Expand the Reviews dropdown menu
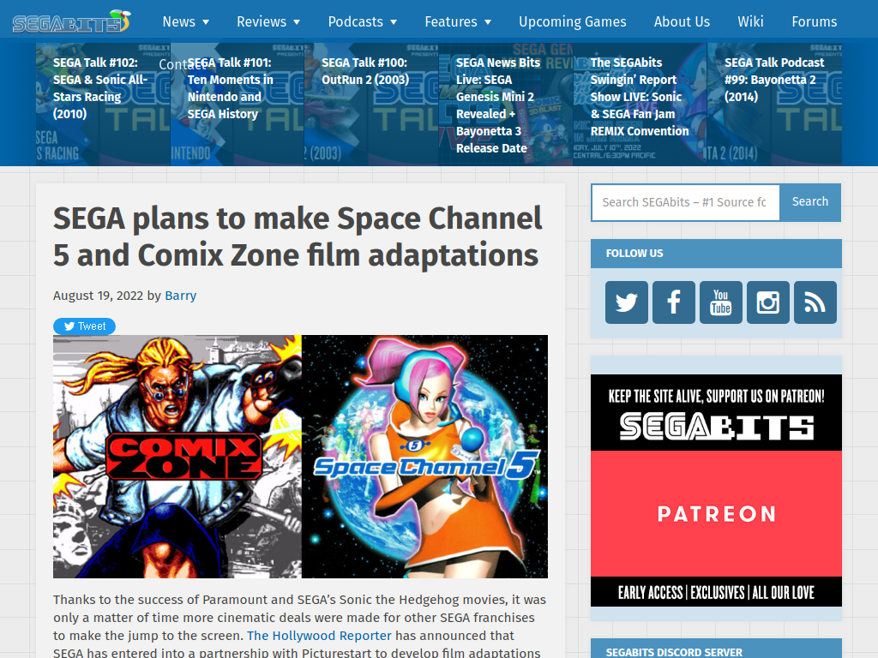Viewport: 878px width, 658px height. [268, 21]
